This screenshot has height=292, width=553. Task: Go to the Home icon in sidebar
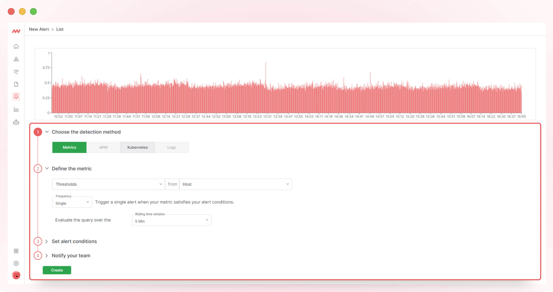tap(16, 47)
